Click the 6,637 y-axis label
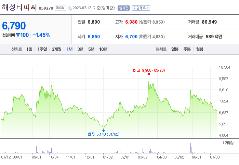The image size is (239, 165). 224,113
